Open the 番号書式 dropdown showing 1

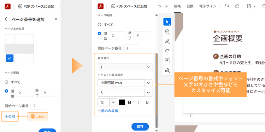[x=125, y=67]
